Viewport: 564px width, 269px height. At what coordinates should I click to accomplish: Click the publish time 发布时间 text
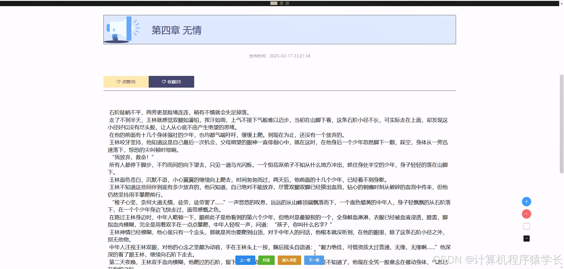point(278,56)
